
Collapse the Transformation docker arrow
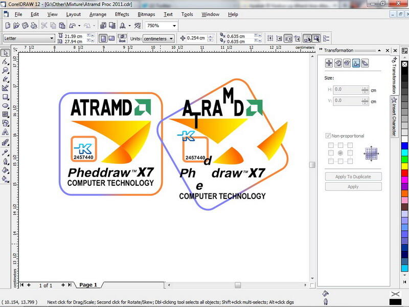pos(379,50)
